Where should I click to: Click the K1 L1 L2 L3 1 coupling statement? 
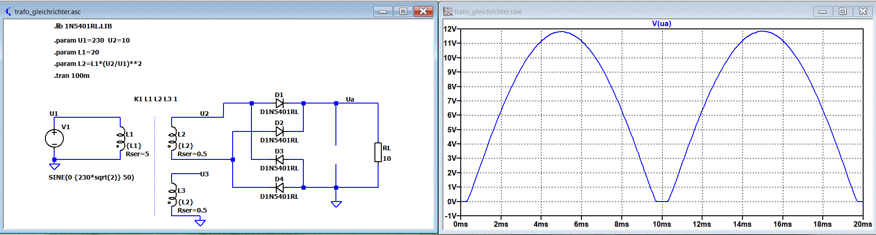(156, 99)
